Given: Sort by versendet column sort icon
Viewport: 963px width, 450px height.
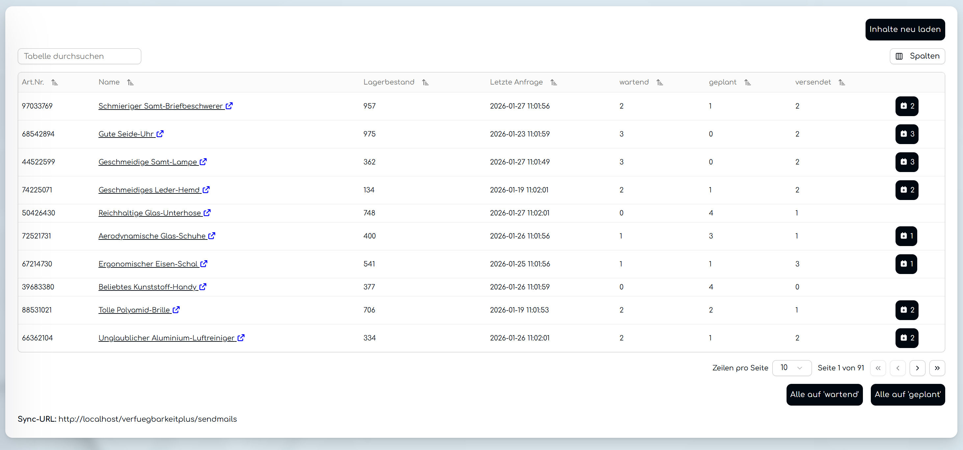Looking at the screenshot, I should [x=842, y=83].
